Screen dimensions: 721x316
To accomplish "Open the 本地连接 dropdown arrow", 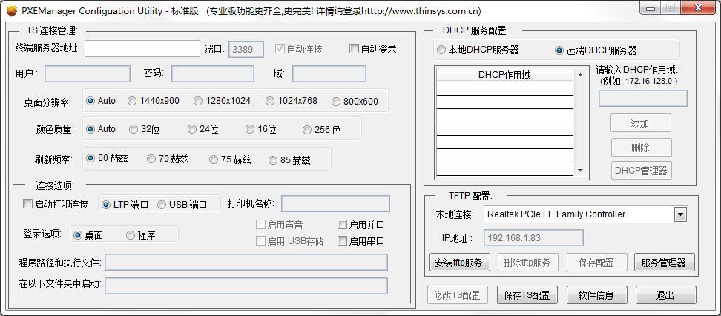I will [x=680, y=214].
